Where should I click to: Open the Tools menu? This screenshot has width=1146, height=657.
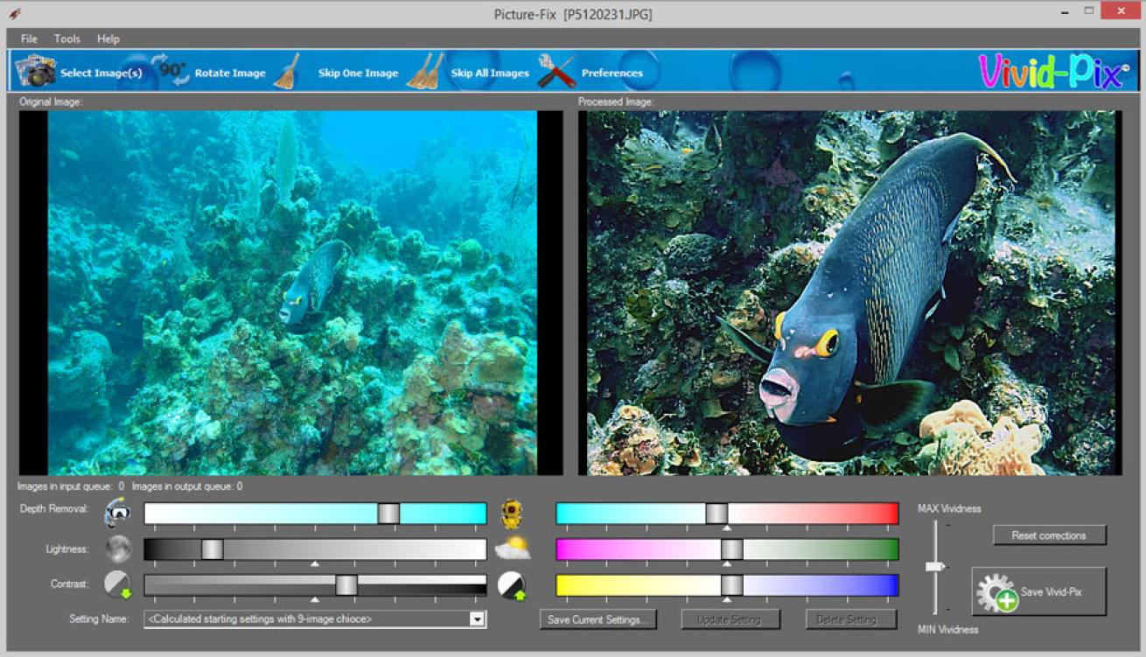tap(67, 38)
